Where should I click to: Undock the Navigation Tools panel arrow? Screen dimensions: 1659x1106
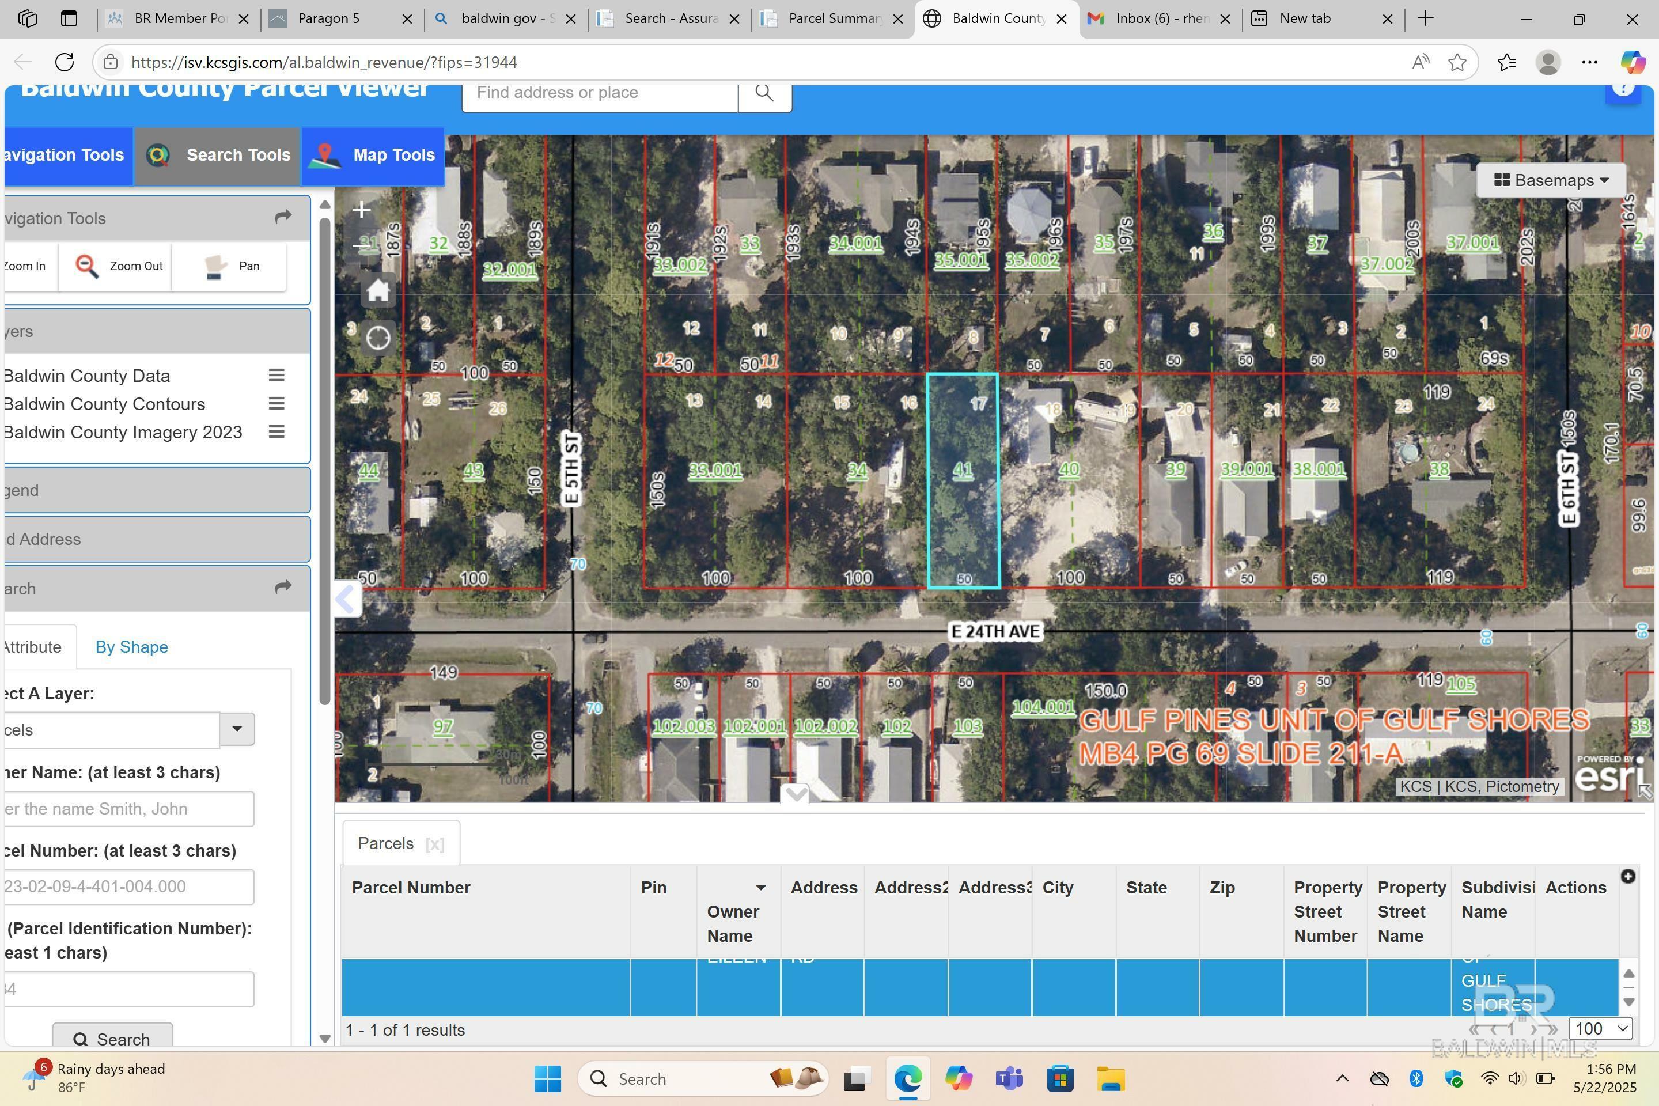click(x=283, y=217)
